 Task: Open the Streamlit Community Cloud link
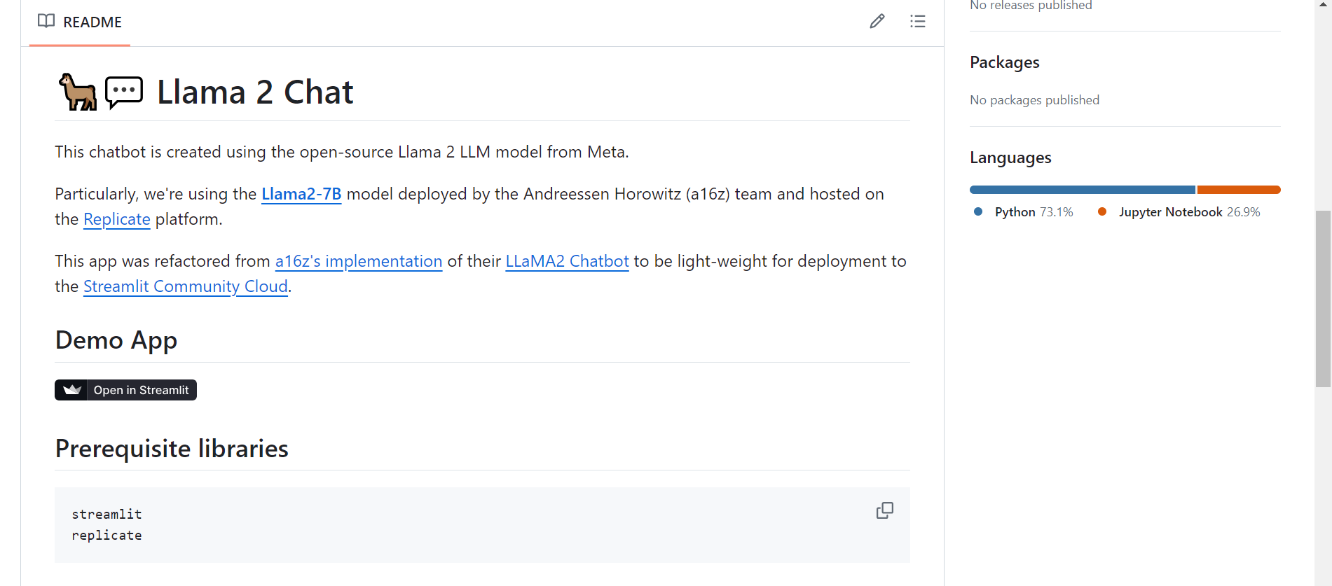[185, 286]
